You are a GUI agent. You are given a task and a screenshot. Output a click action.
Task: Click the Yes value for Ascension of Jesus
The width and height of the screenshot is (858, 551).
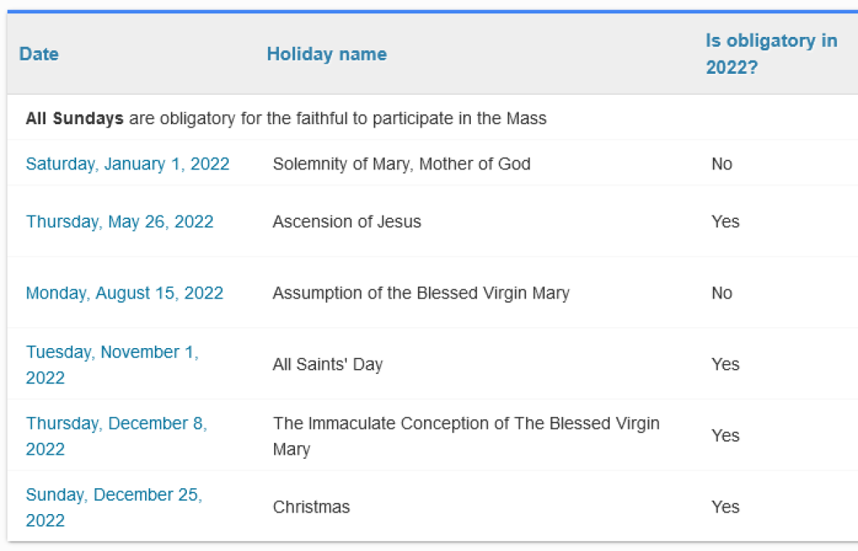pyautogui.click(x=726, y=222)
